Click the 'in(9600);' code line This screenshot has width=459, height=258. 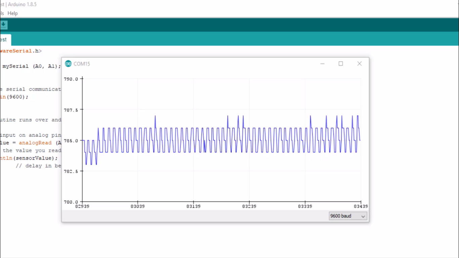[x=14, y=97]
